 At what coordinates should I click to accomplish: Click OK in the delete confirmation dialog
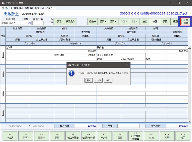[x=88, y=80]
